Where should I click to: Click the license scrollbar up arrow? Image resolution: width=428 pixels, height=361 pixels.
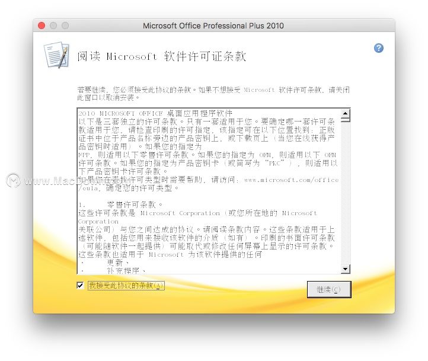coord(345,113)
